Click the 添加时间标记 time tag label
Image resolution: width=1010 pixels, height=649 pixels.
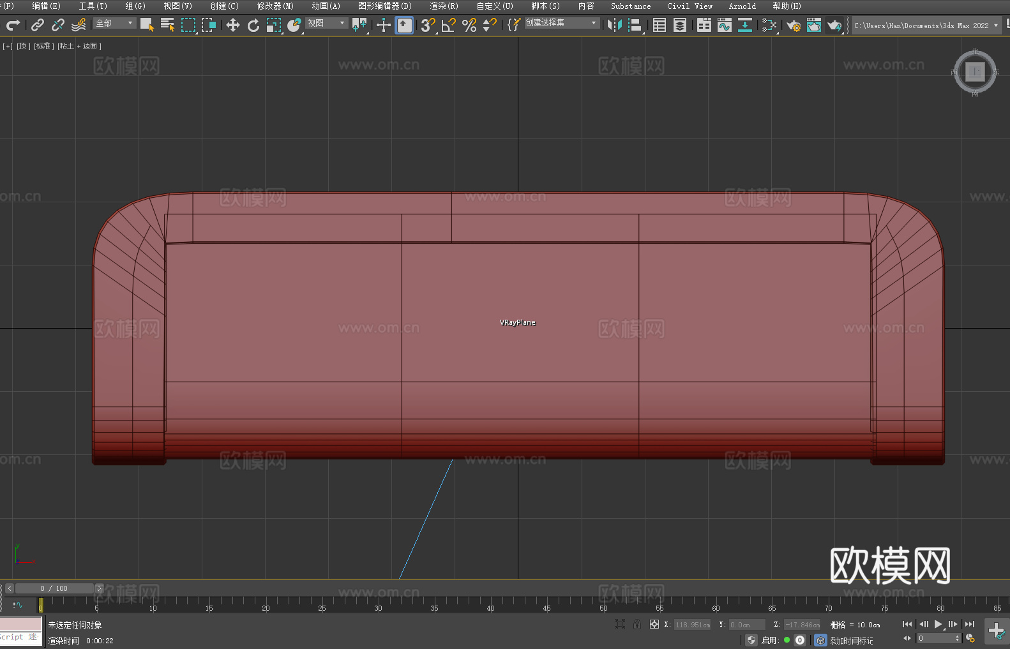[x=851, y=640]
